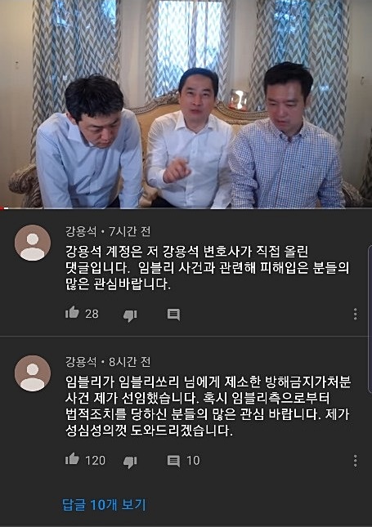Dislike the 8시간 전 comment
The width and height of the screenshot is (372, 527).
(x=130, y=462)
